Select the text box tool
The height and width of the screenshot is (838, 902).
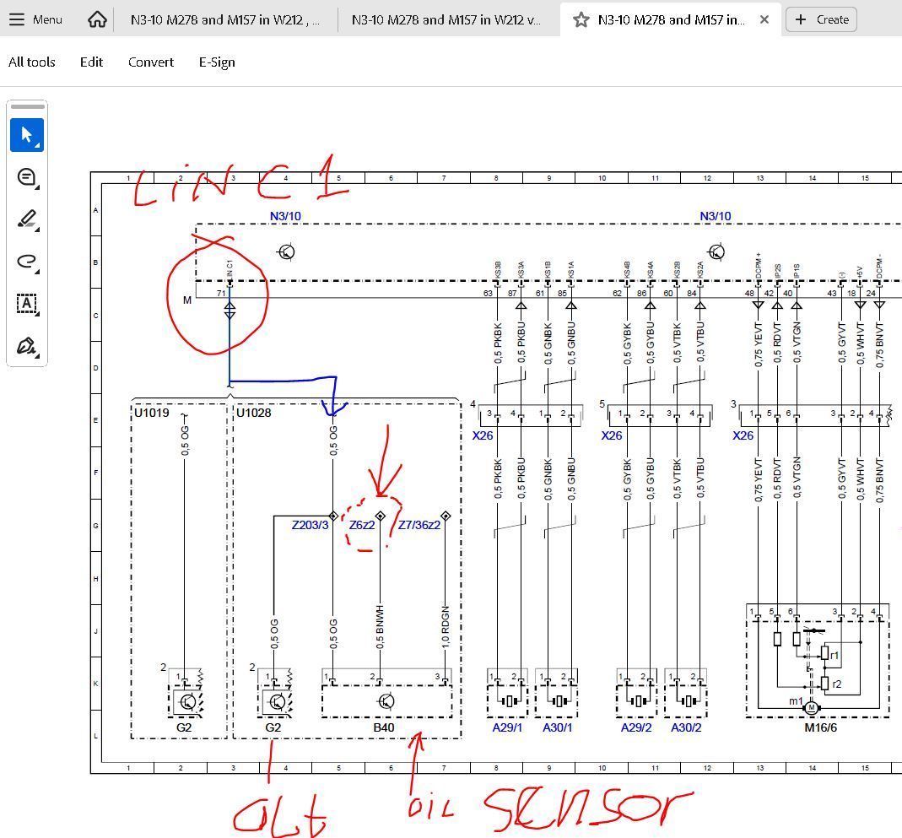coord(26,304)
